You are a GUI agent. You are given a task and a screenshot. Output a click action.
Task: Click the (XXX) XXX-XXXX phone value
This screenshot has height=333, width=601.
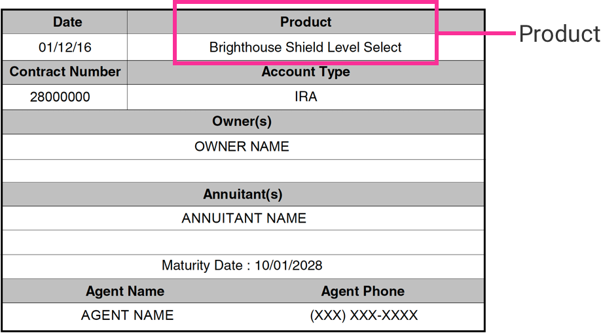click(x=364, y=315)
